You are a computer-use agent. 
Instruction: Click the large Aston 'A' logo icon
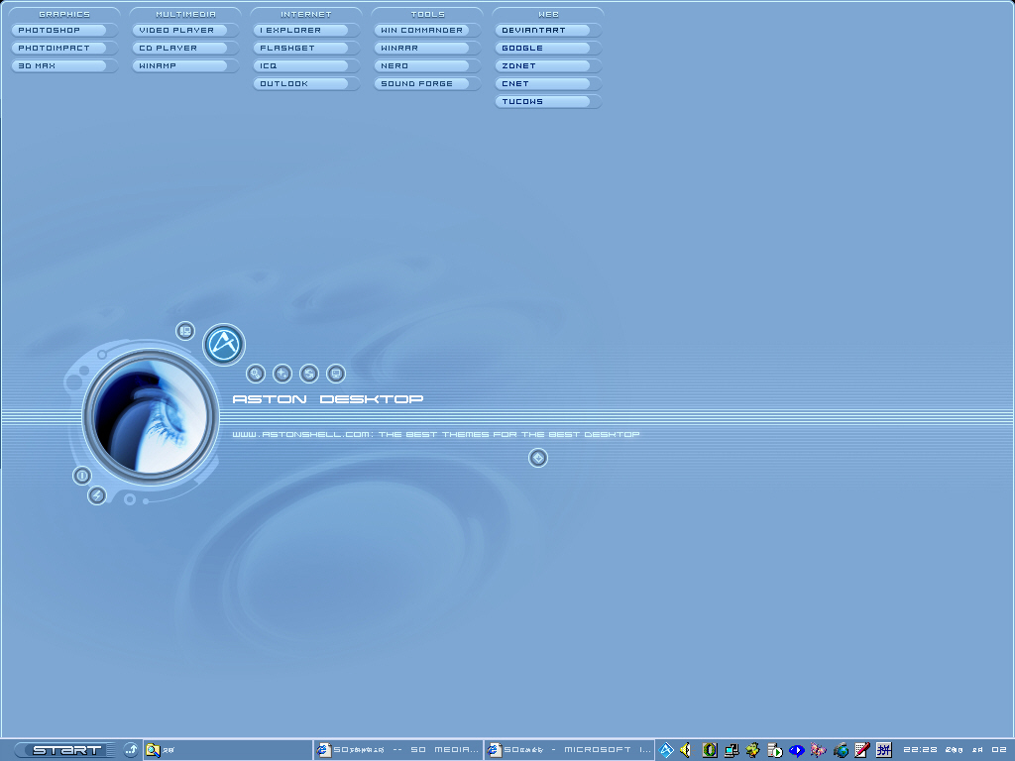224,345
